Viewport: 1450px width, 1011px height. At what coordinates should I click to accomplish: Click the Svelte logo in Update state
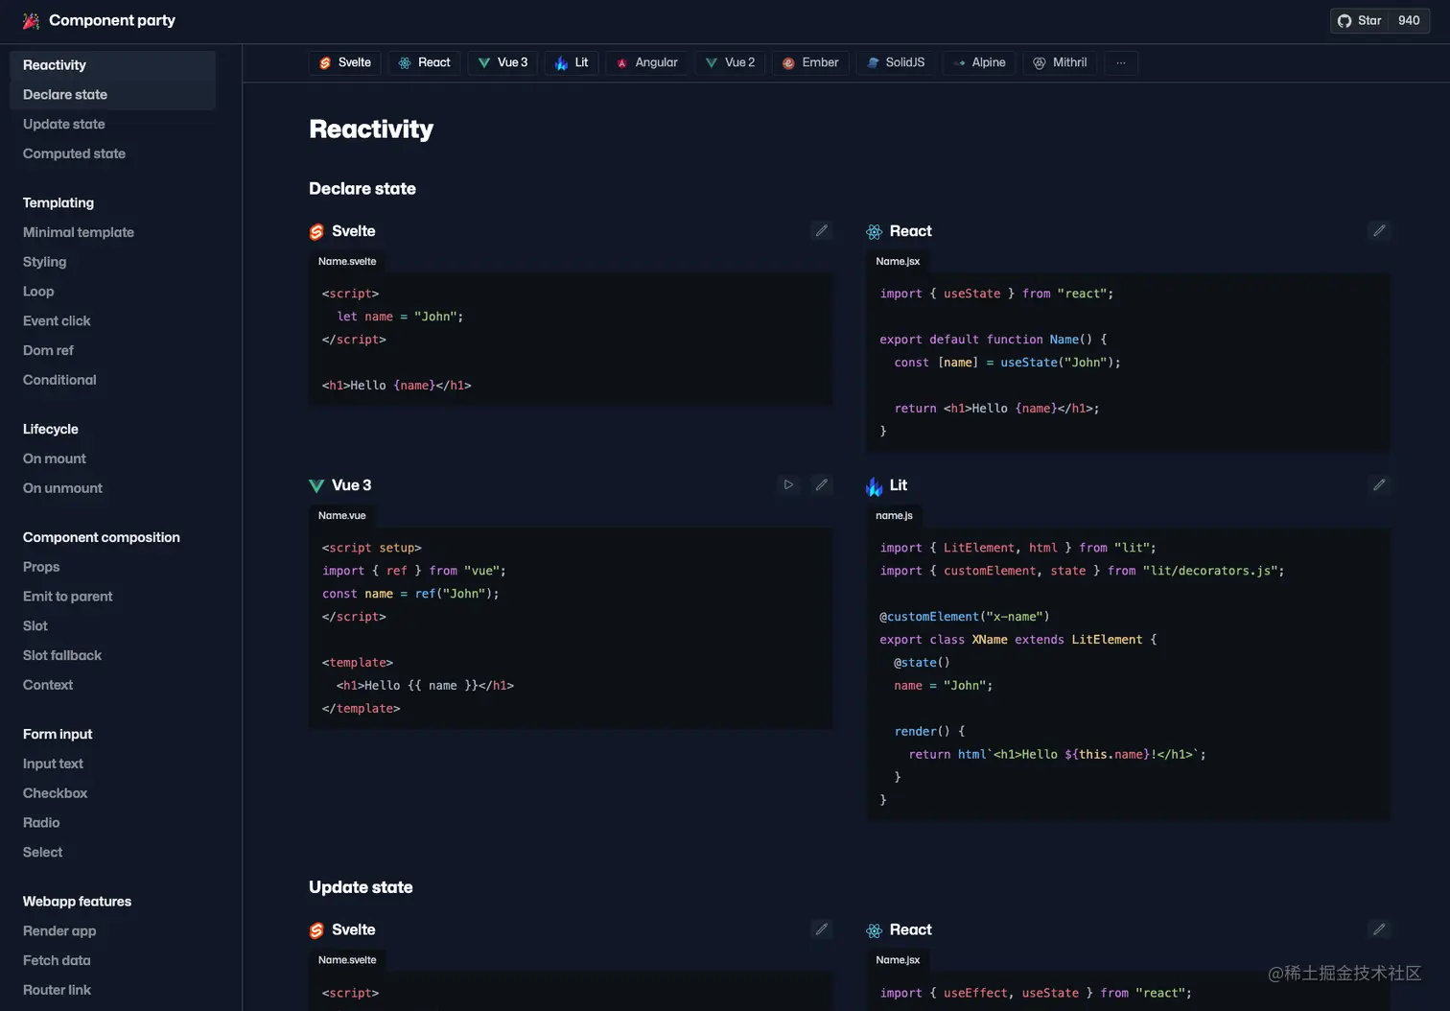coord(316,930)
